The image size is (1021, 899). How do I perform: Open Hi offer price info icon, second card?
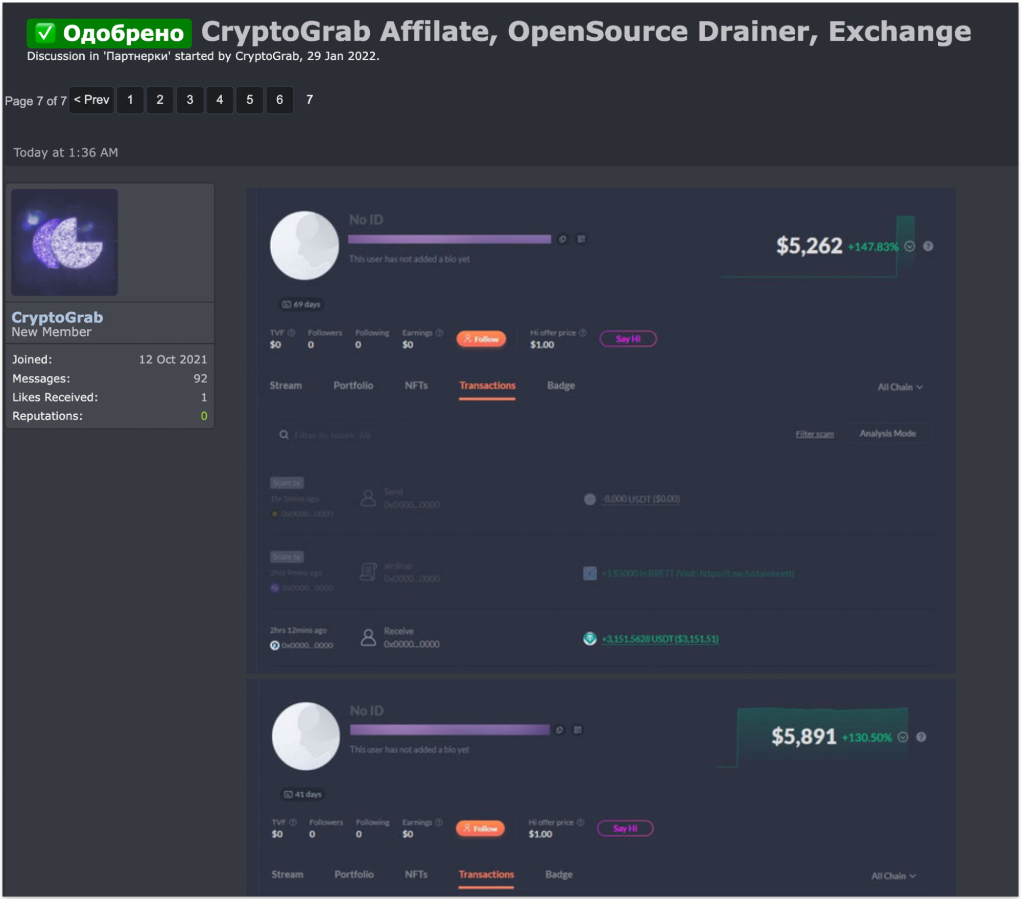(x=580, y=822)
